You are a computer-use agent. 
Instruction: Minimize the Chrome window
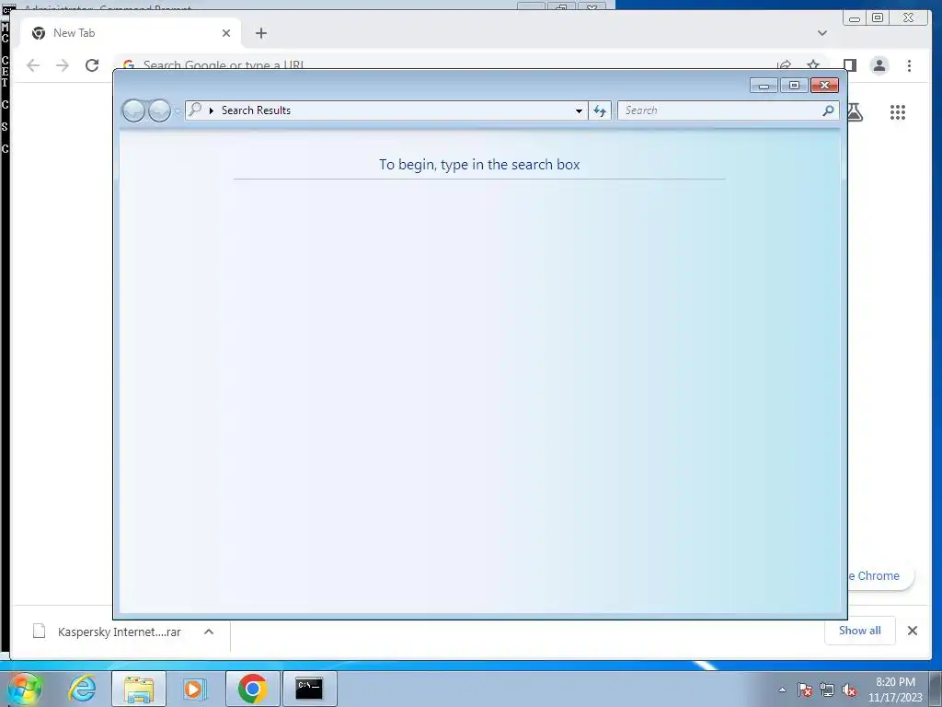click(x=855, y=18)
